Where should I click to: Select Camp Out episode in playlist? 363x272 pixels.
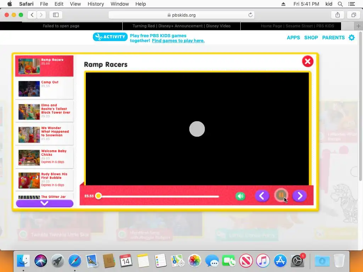pyautogui.click(x=44, y=89)
